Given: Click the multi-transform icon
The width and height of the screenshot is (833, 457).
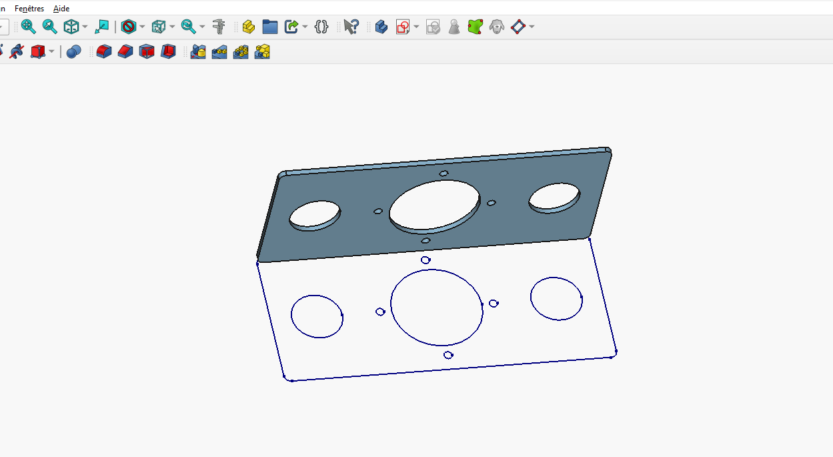Looking at the screenshot, I should pos(262,51).
